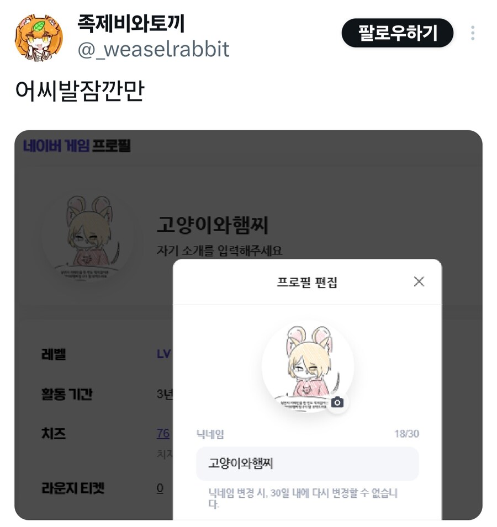Click the 닉네임 field label
The height and width of the screenshot is (527, 497).
pos(210,434)
